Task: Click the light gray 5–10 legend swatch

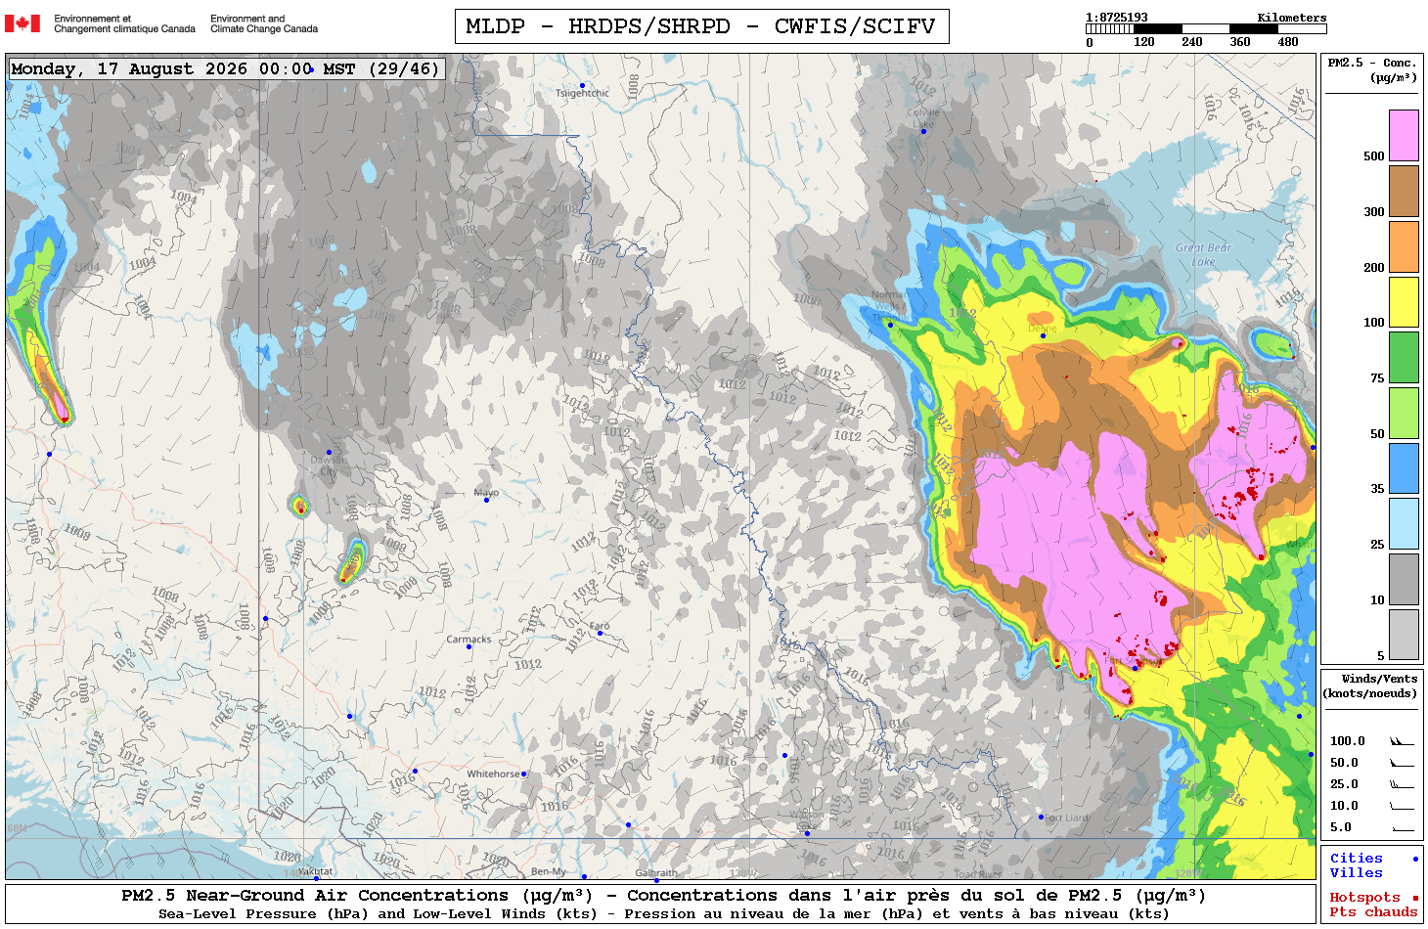Action: pos(1404,635)
